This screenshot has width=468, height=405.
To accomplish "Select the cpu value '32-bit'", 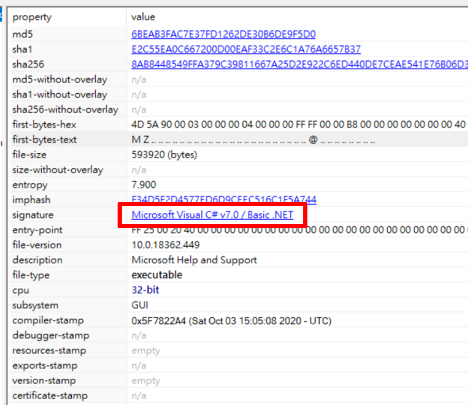I will (x=145, y=290).
